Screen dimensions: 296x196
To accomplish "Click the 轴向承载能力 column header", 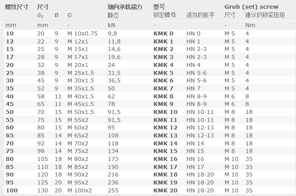I will click(125, 7).
